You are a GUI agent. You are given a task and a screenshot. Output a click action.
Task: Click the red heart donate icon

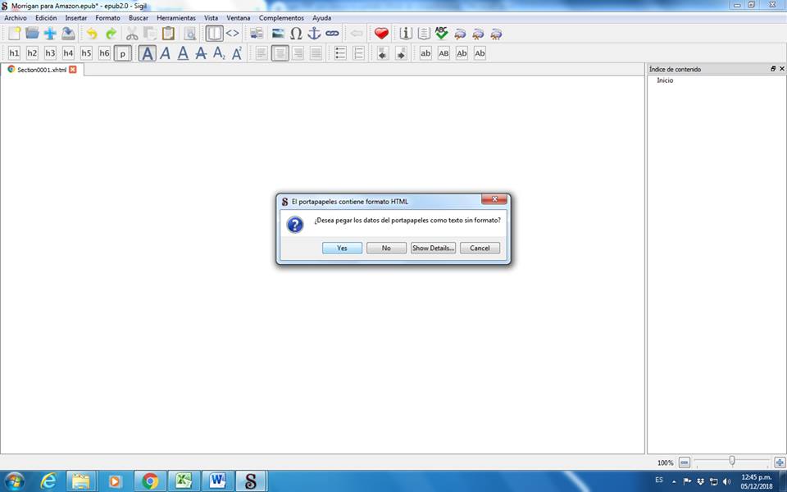[381, 34]
